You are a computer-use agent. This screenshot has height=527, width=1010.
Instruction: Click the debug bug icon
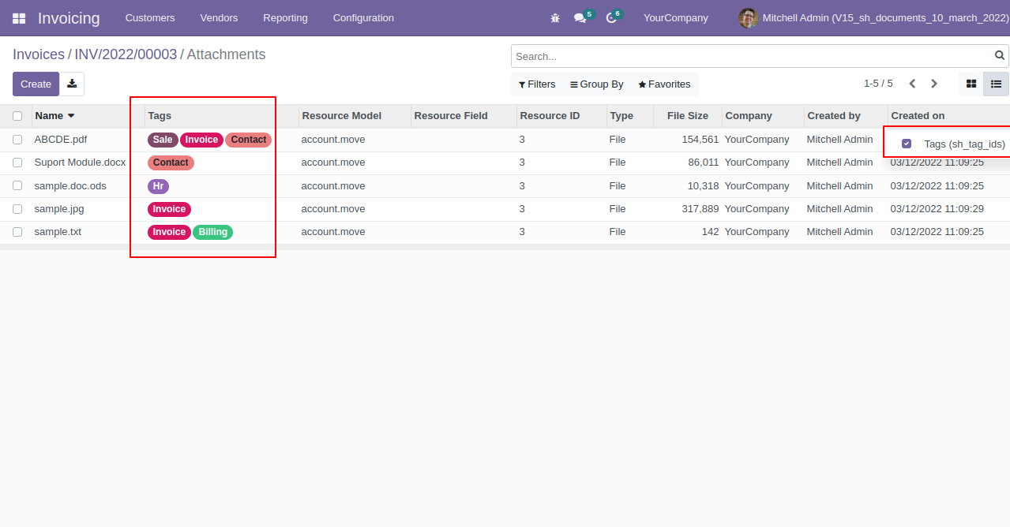555,18
